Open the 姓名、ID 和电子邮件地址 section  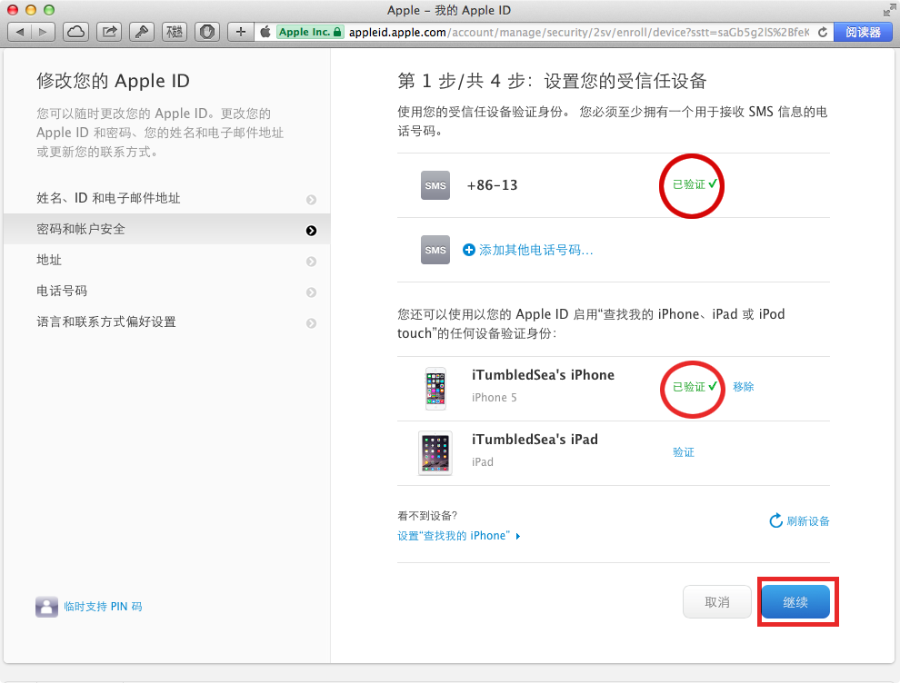tap(166, 198)
